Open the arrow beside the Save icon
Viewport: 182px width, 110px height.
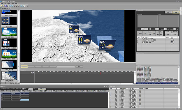tap(8, 6)
